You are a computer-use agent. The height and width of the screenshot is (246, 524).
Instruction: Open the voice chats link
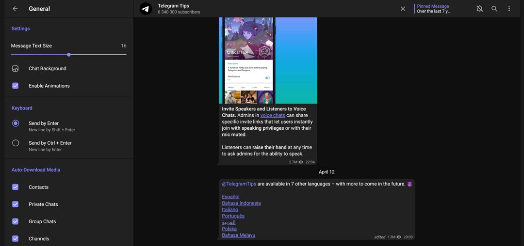pos(273,115)
